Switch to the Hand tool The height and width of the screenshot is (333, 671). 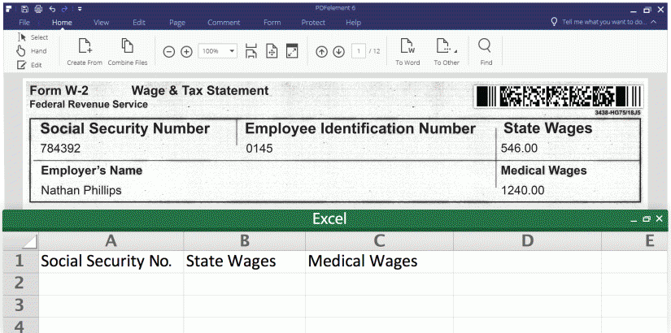(x=33, y=50)
